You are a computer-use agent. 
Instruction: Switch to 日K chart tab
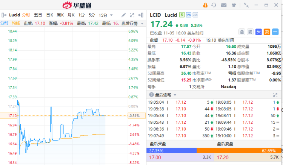tap(50, 15)
